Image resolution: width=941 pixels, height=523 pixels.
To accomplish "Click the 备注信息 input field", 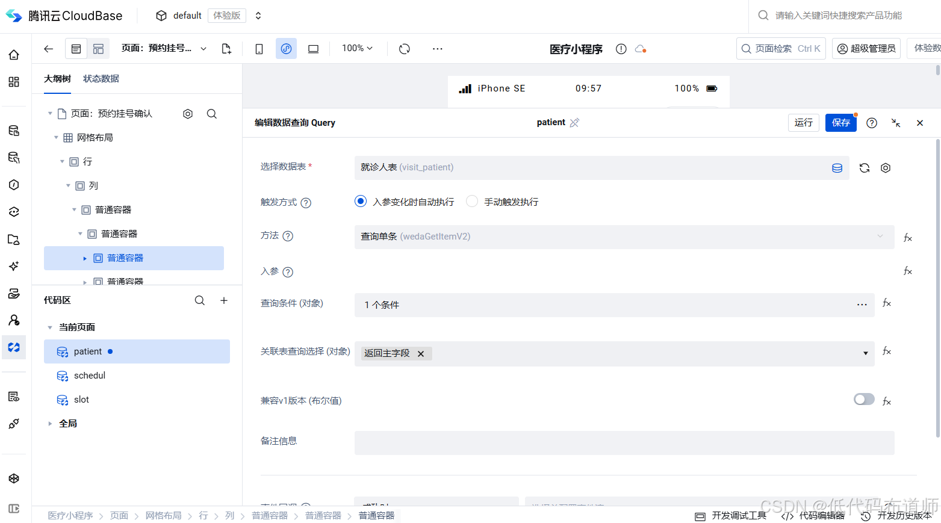I will click(x=624, y=443).
